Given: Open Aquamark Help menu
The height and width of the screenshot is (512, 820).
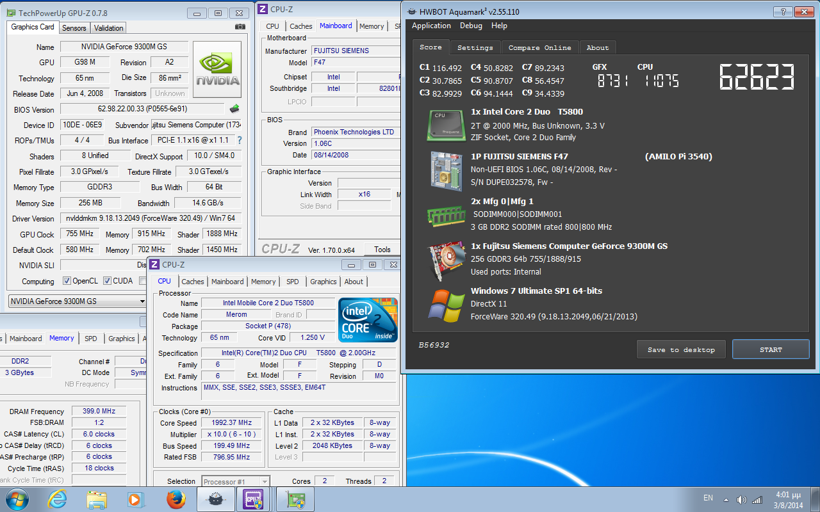Looking at the screenshot, I should [499, 26].
